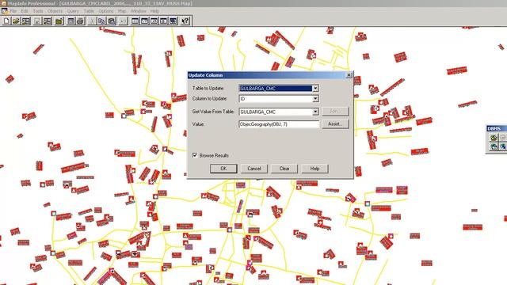This screenshot has width=507, height=285.
Task: Click the bottom-left DBMS toolbar icon
Action: coord(494,146)
